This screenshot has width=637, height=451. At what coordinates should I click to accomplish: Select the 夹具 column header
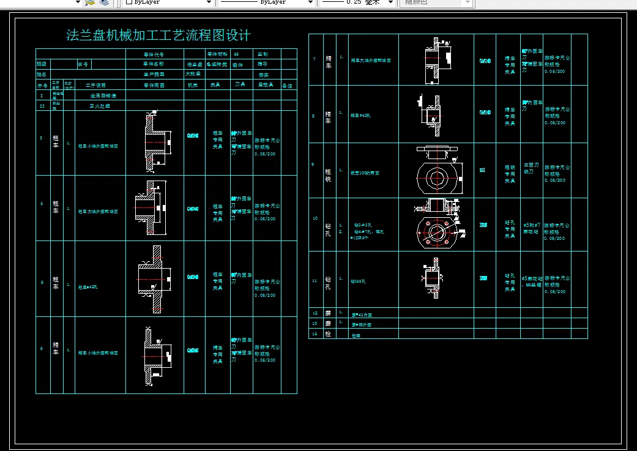(x=215, y=85)
